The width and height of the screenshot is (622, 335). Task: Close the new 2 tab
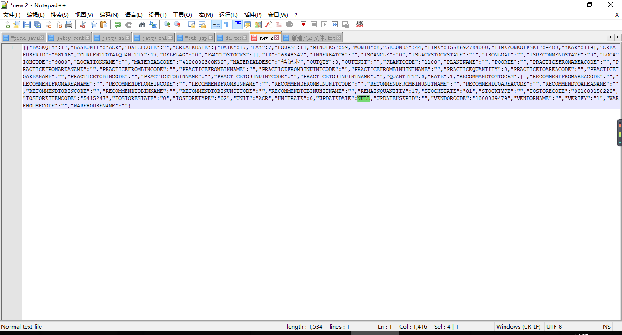[277, 38]
